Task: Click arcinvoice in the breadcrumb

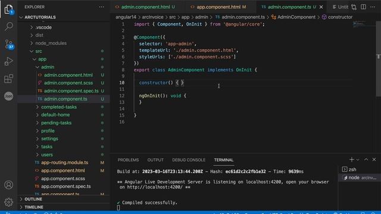Action: pyautogui.click(x=152, y=17)
